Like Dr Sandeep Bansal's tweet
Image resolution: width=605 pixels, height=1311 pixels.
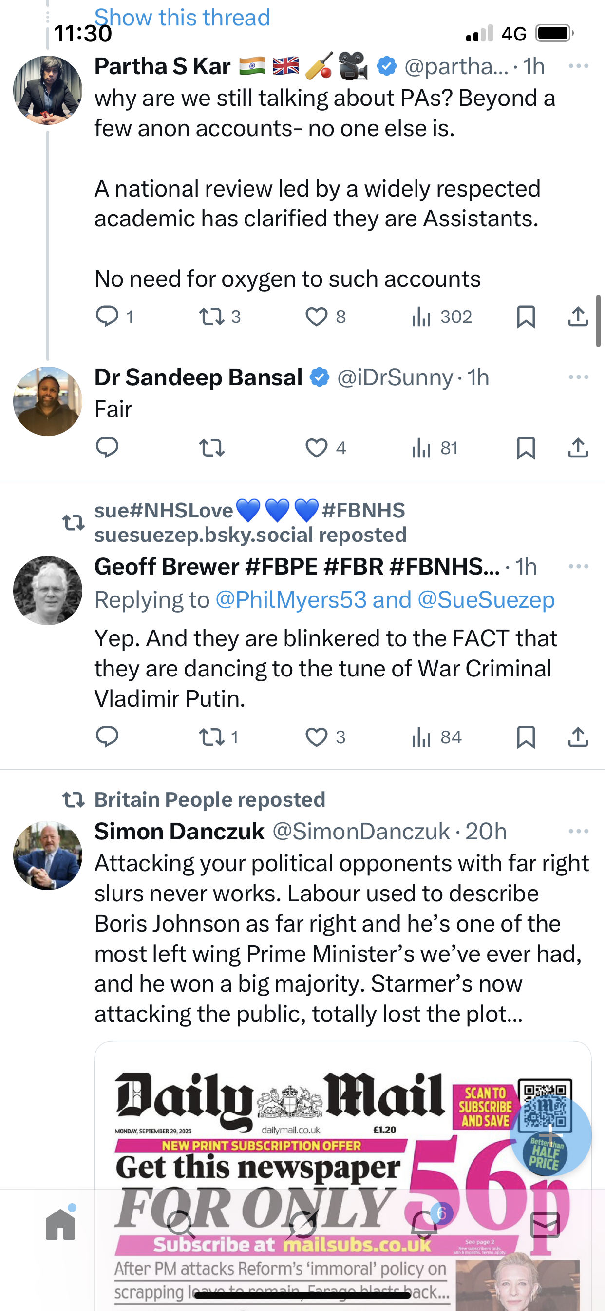click(x=316, y=448)
